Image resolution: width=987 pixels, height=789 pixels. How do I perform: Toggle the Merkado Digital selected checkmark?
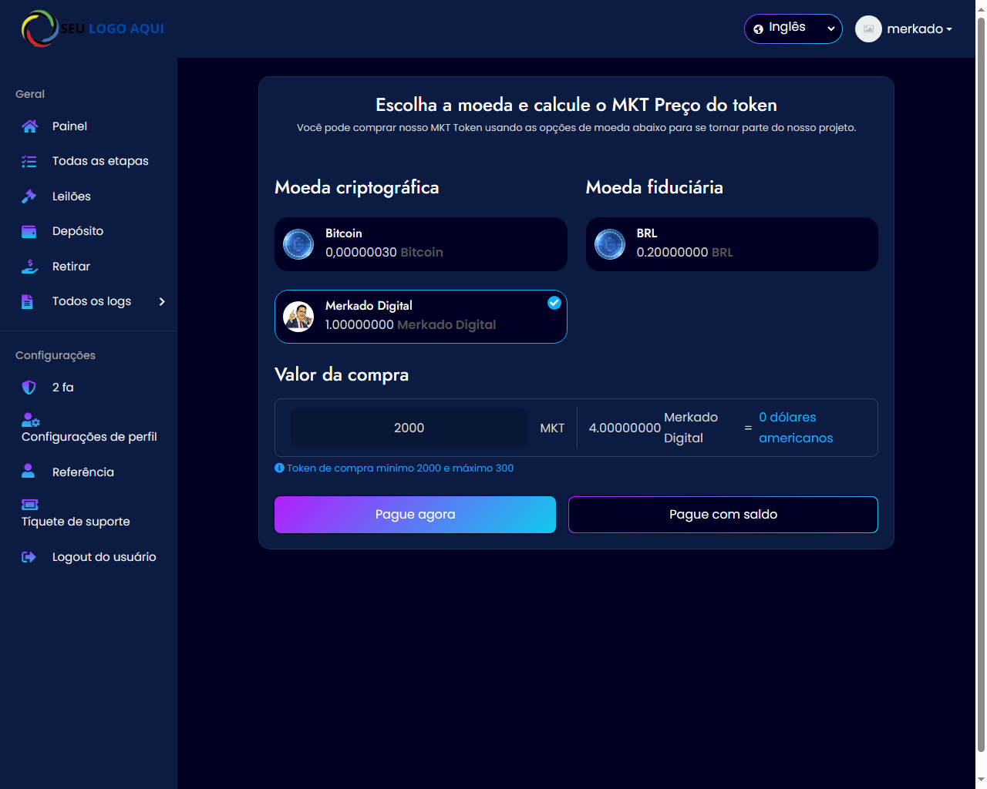coord(554,303)
